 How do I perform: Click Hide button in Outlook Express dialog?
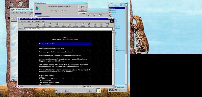(x=83, y=7)
